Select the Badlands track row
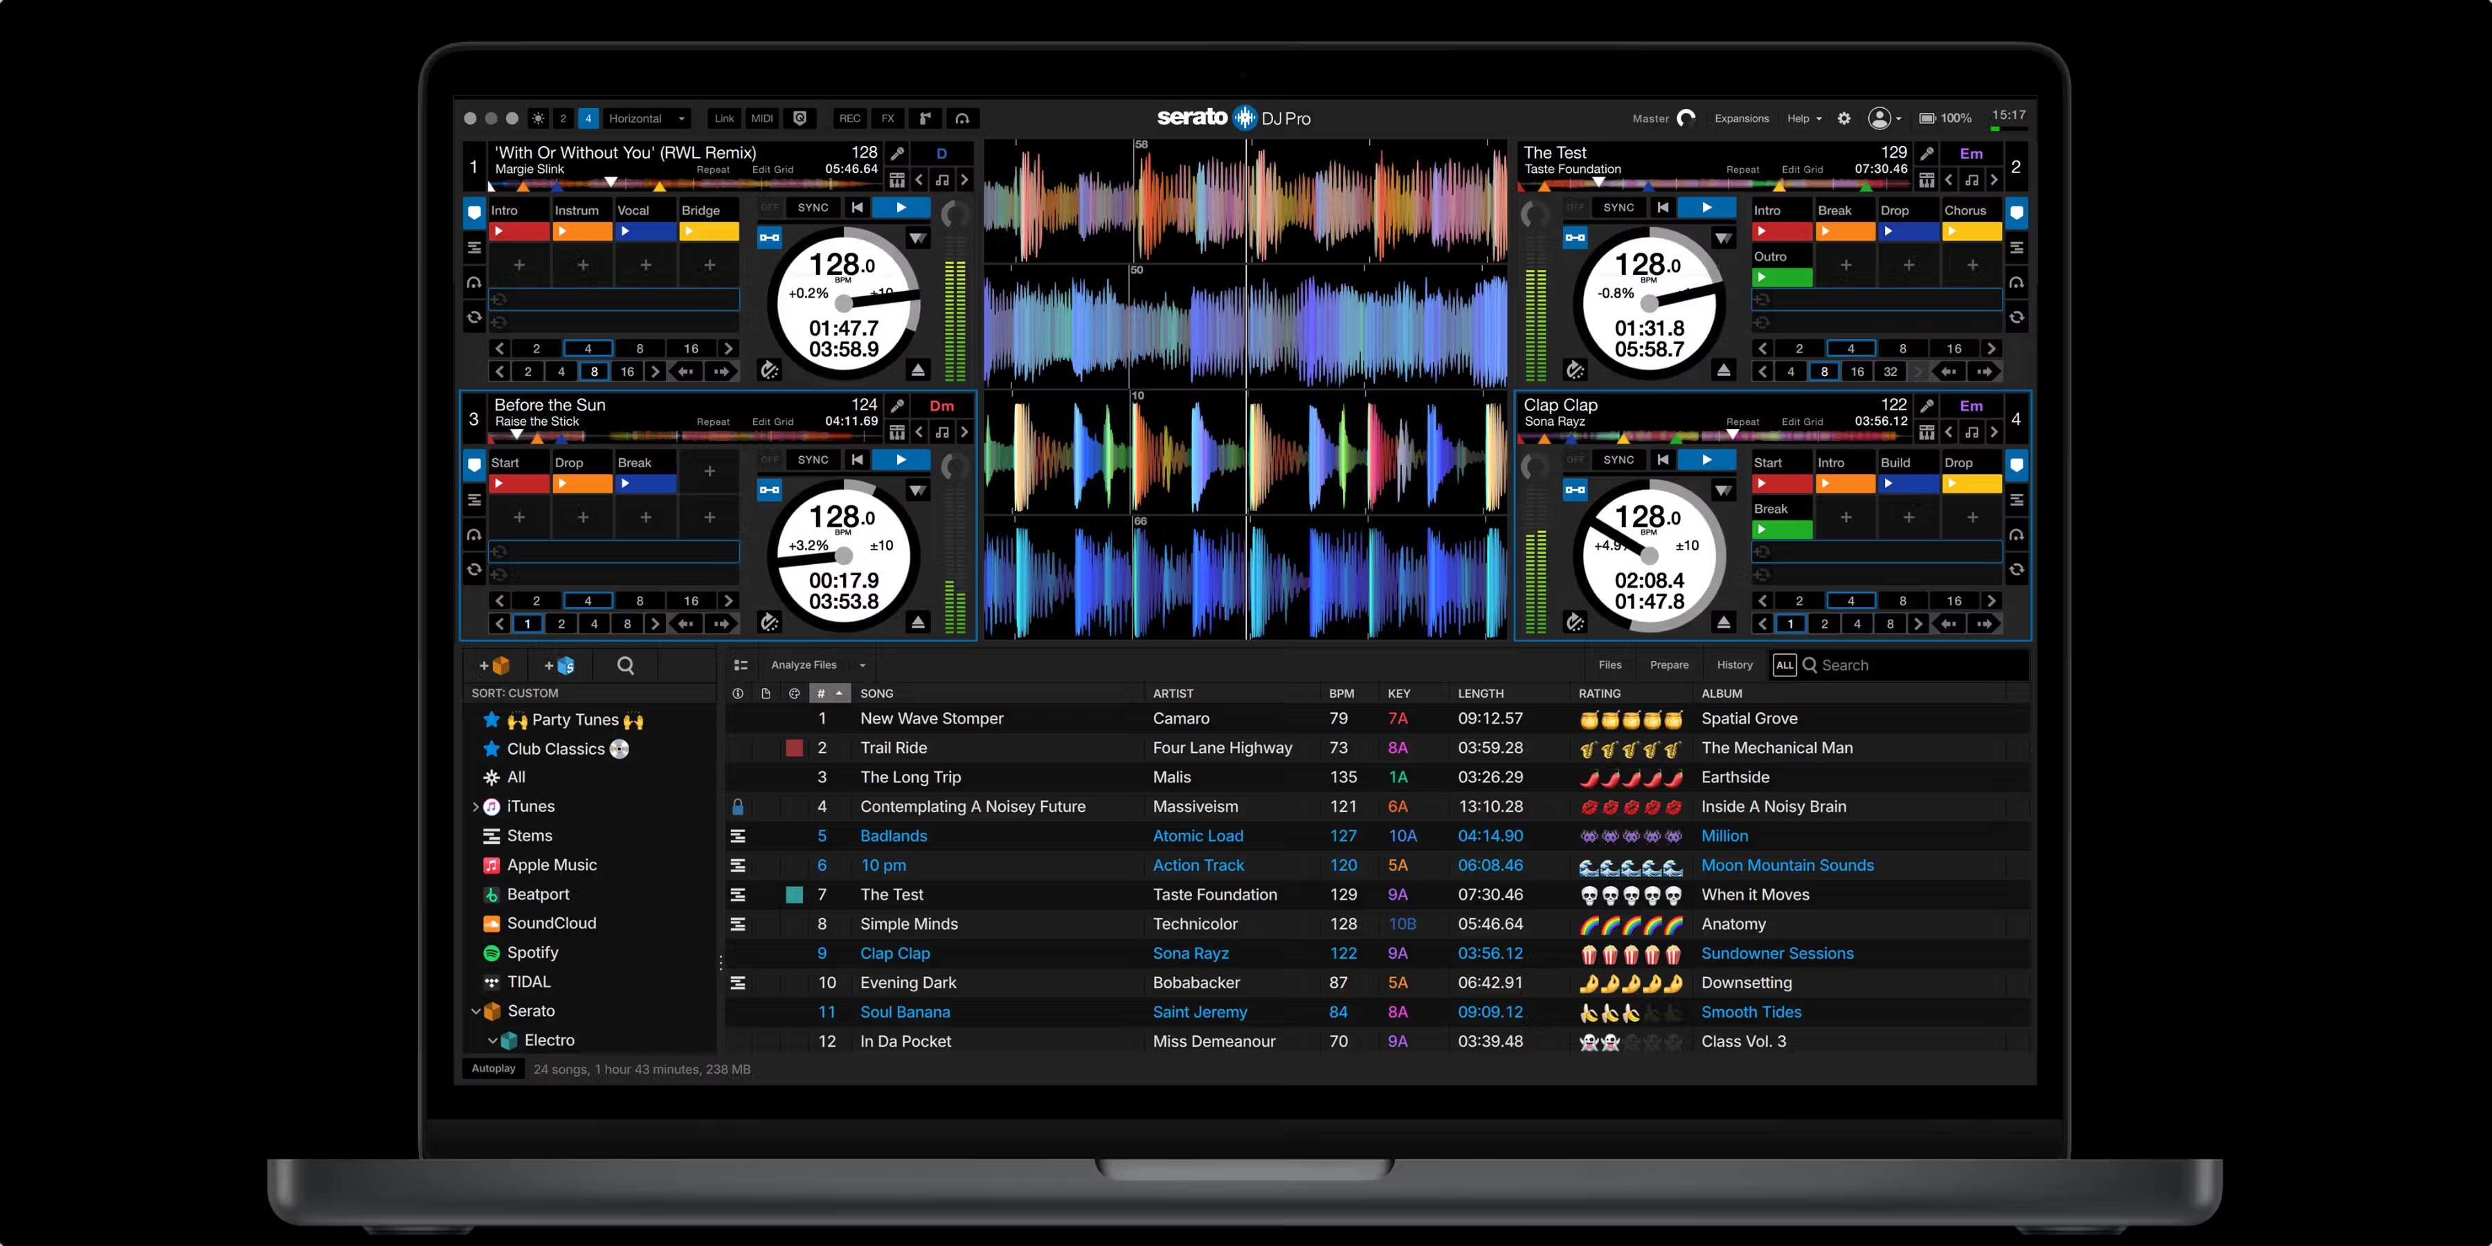 [1378, 836]
